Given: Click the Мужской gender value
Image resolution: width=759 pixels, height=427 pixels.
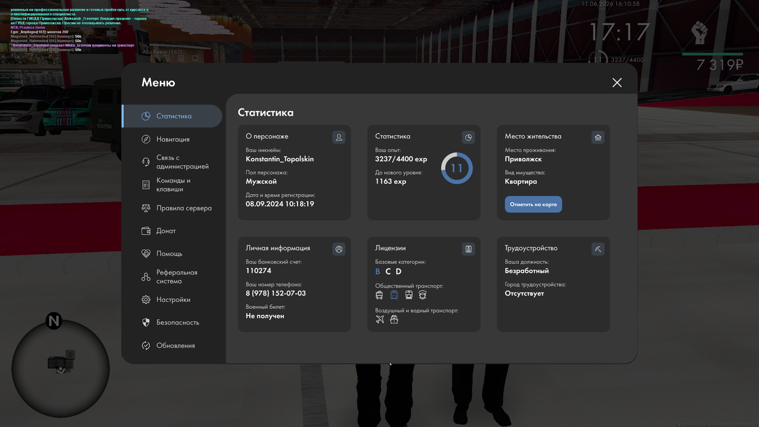Looking at the screenshot, I should 261,181.
